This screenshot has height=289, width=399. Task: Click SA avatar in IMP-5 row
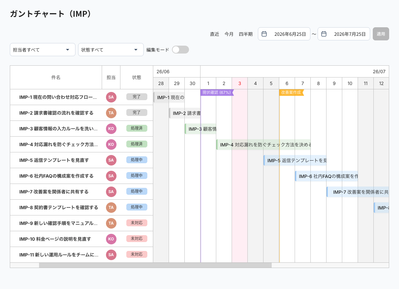click(111, 160)
